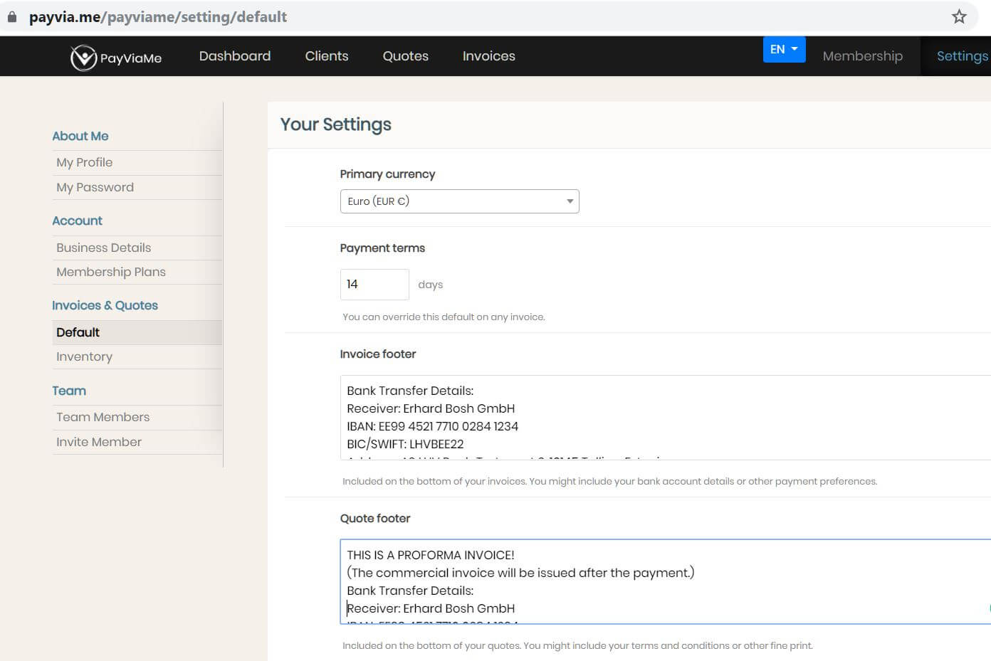Click the About Me section heading

tap(80, 136)
